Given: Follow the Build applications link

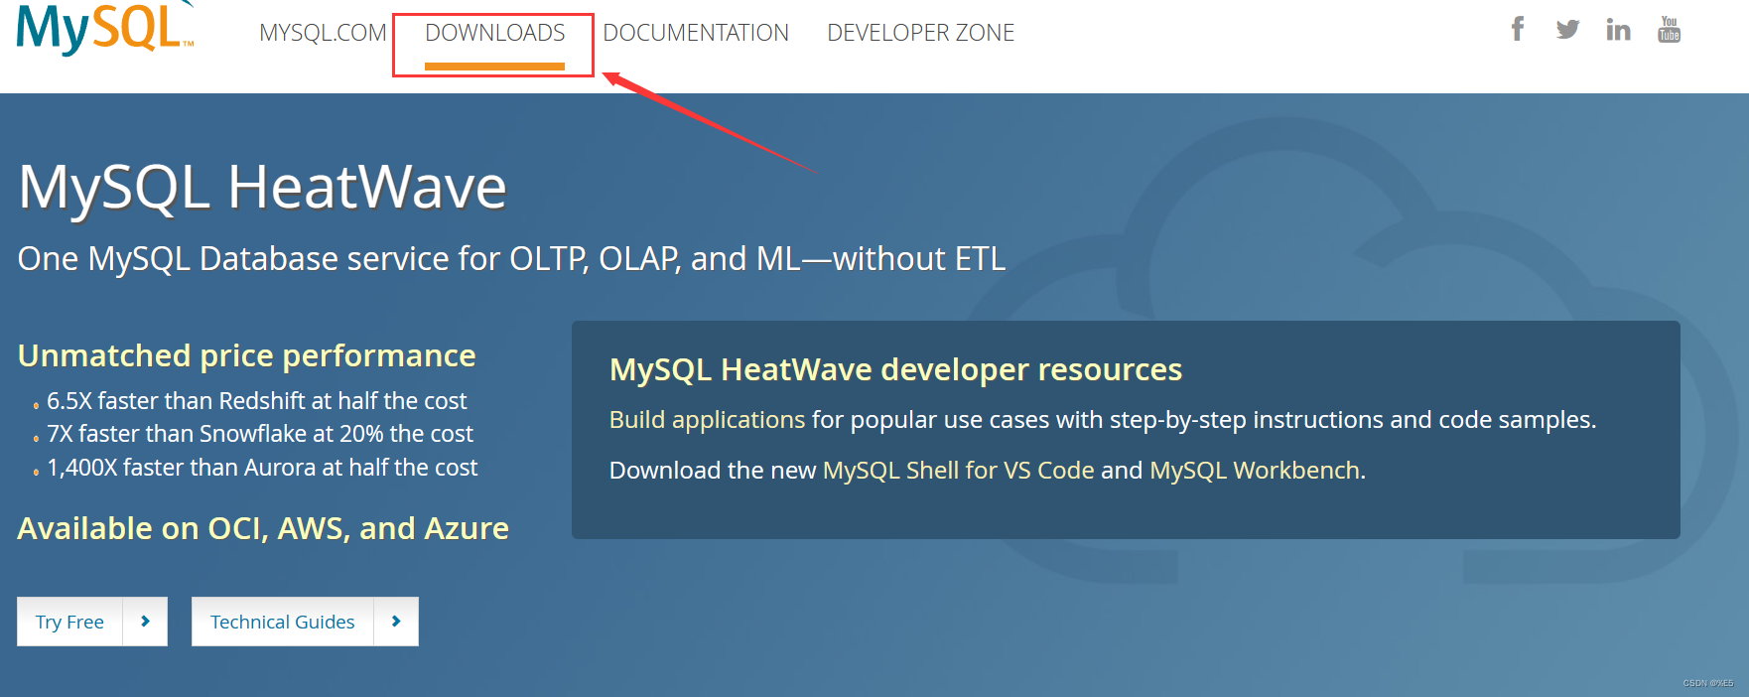Looking at the screenshot, I should (x=707, y=420).
